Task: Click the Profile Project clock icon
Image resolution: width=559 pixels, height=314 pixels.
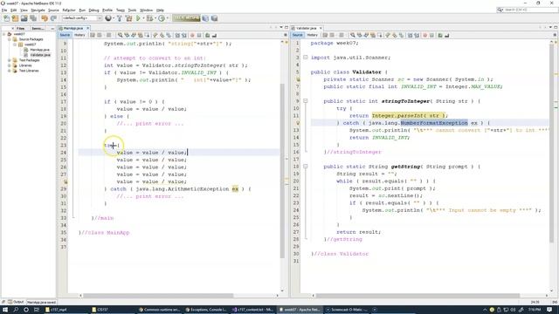Action: (162, 18)
